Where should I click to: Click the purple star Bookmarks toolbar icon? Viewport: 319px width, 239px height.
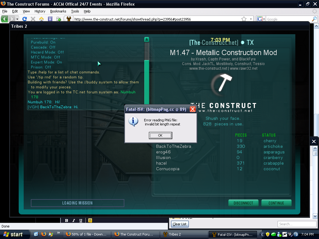pos(50,19)
